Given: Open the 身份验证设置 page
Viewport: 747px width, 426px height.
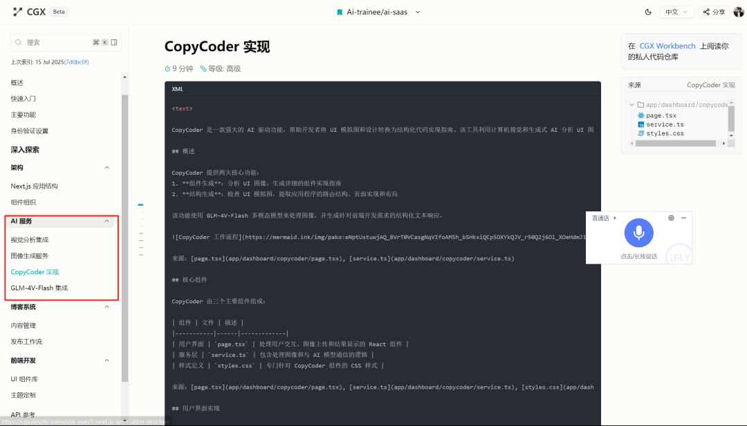Looking at the screenshot, I should 30,131.
